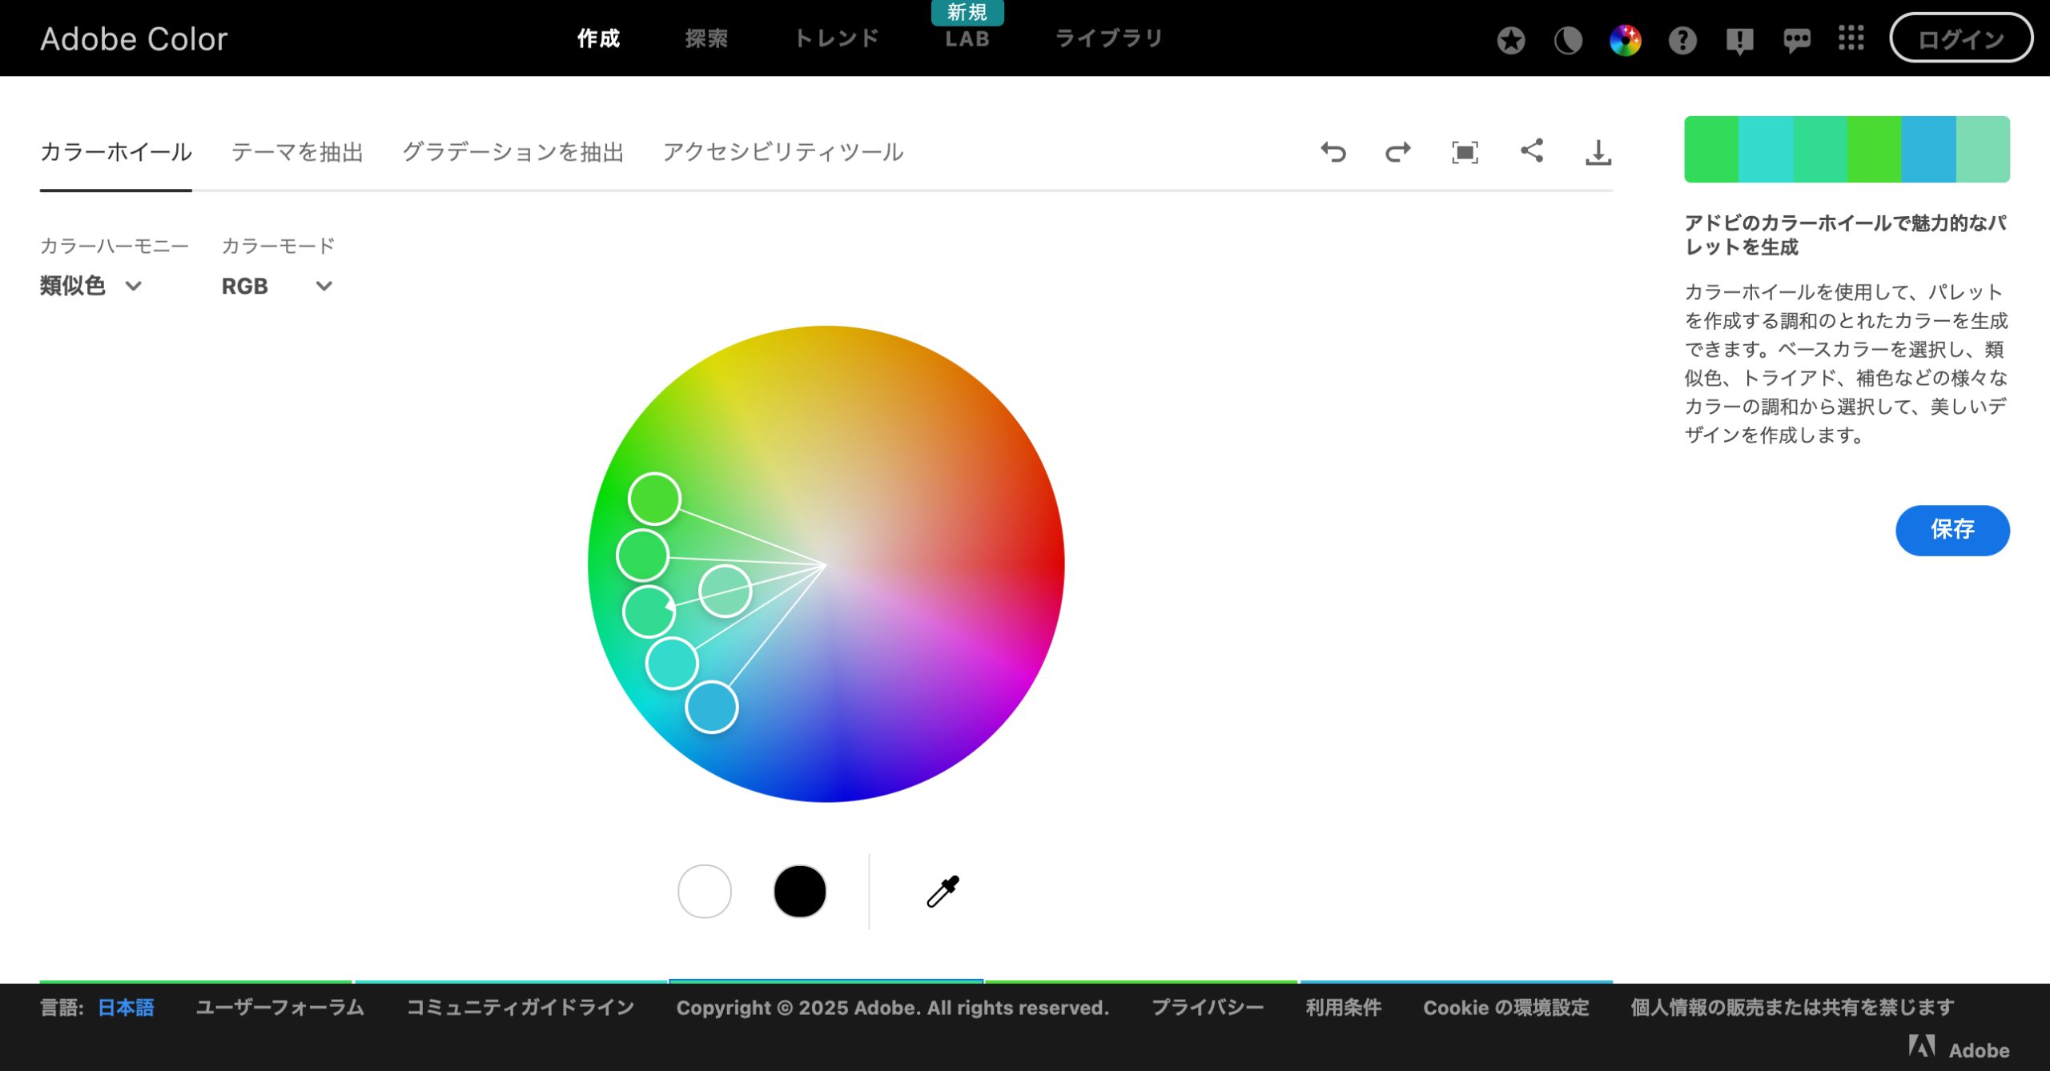Click the color wheel icon in the header
Screen dimensions: 2050x1071
coord(1625,40)
